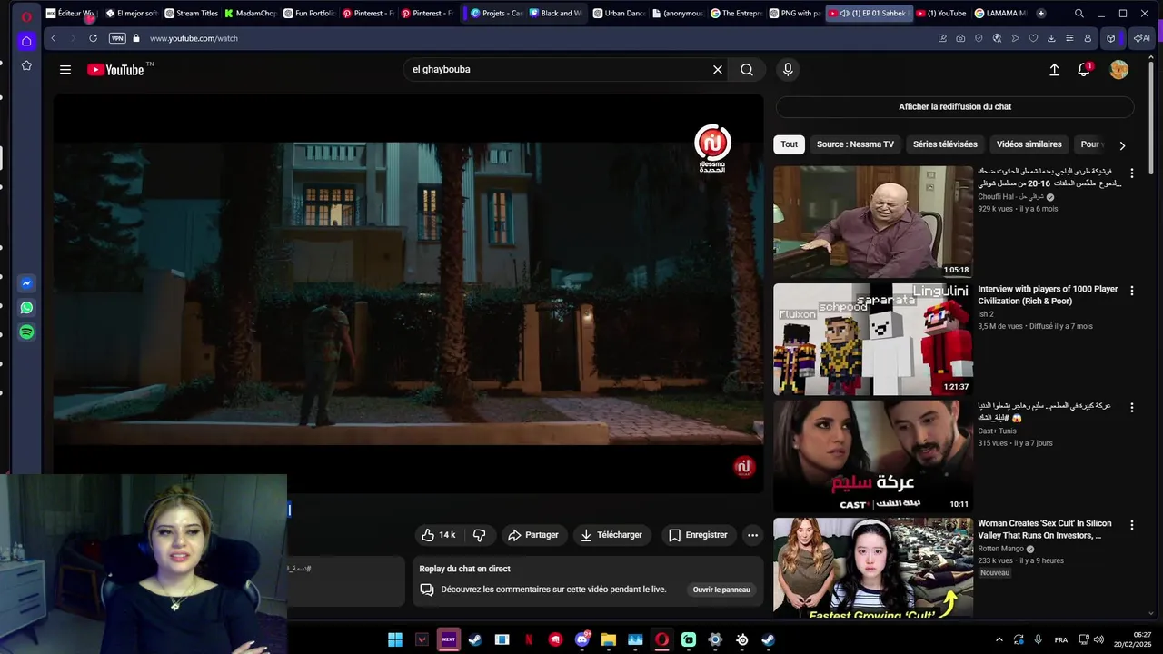Click the Rotten Mango channel name
Image resolution: width=1163 pixels, height=654 pixels.
click(1000, 549)
